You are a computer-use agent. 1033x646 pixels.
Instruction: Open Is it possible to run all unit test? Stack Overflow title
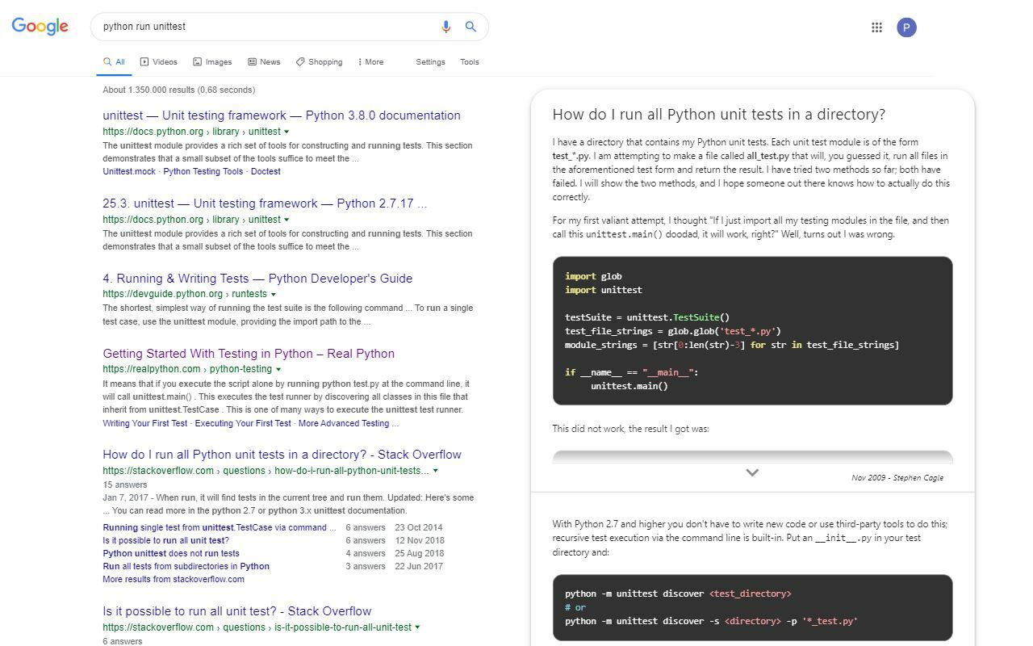click(237, 611)
